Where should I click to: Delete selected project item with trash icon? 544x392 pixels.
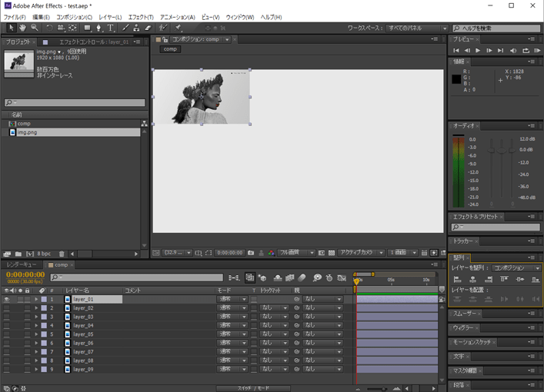click(62, 254)
